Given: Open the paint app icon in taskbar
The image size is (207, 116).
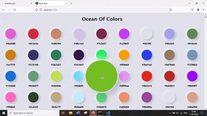Looking at the screenshot, I should [x=86, y=113].
